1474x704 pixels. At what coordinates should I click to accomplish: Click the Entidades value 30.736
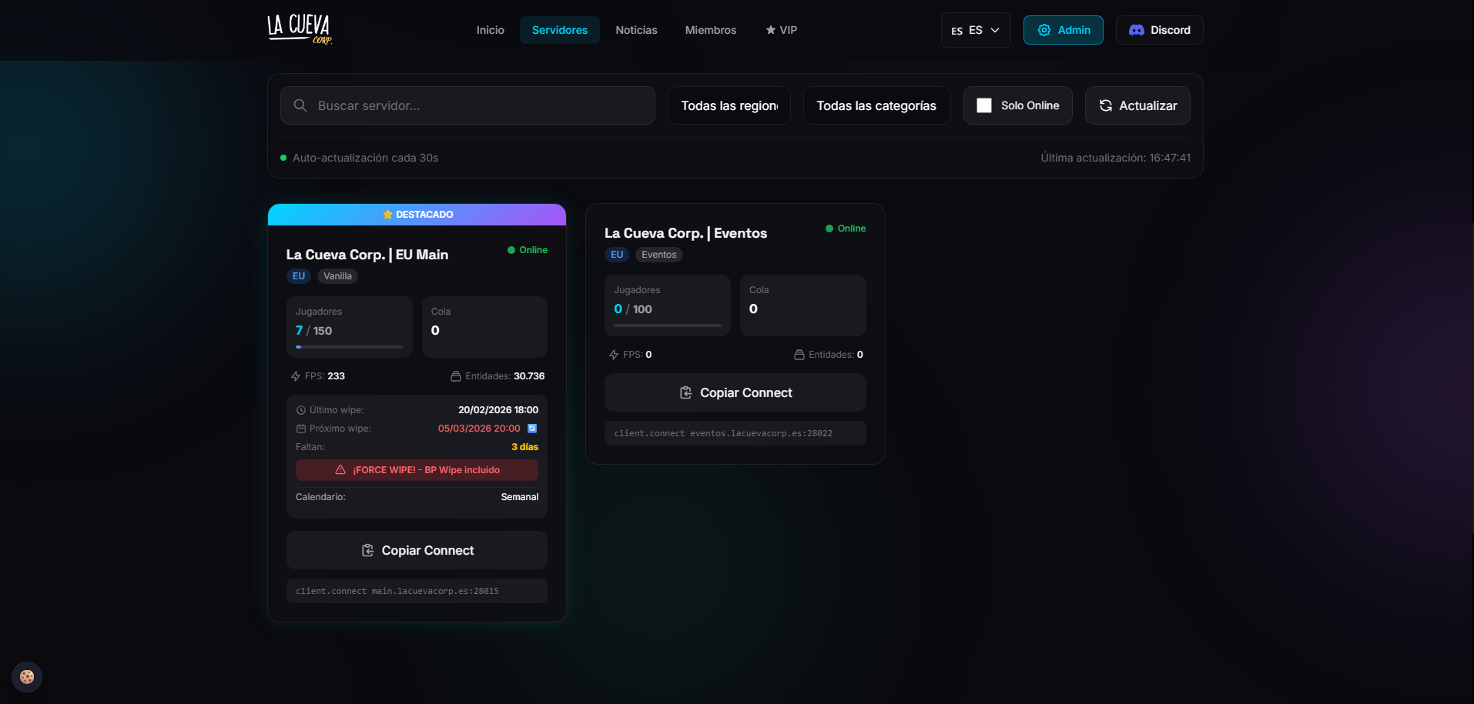pos(529,376)
